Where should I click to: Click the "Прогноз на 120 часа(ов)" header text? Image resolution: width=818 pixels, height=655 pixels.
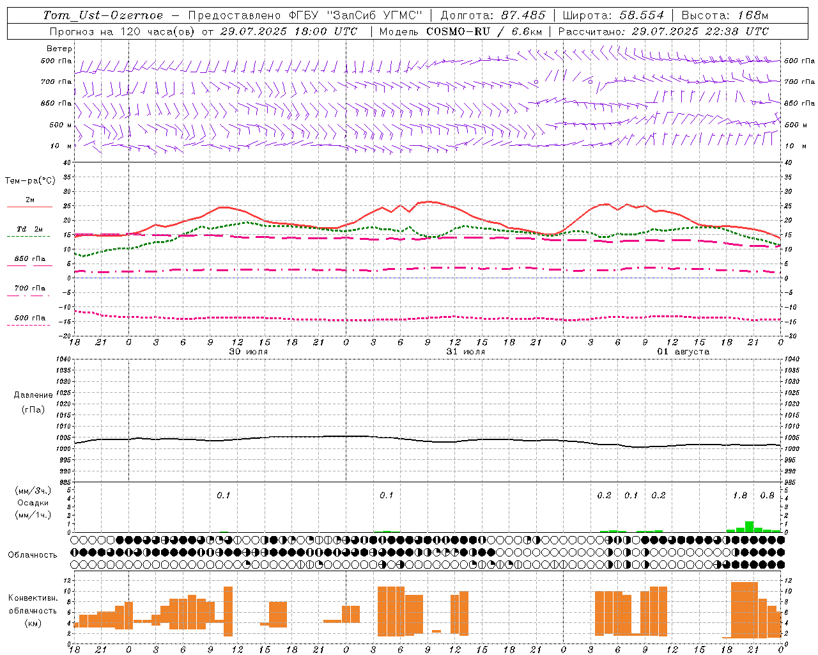pyautogui.click(x=122, y=31)
